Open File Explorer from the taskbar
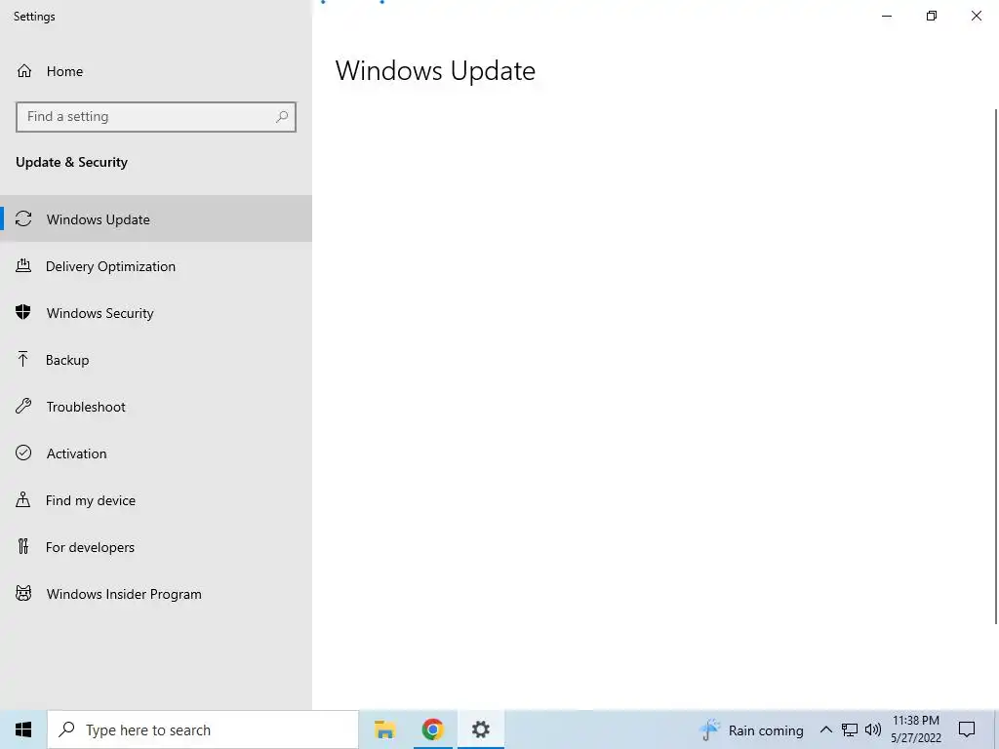The width and height of the screenshot is (999, 749). coord(384,729)
